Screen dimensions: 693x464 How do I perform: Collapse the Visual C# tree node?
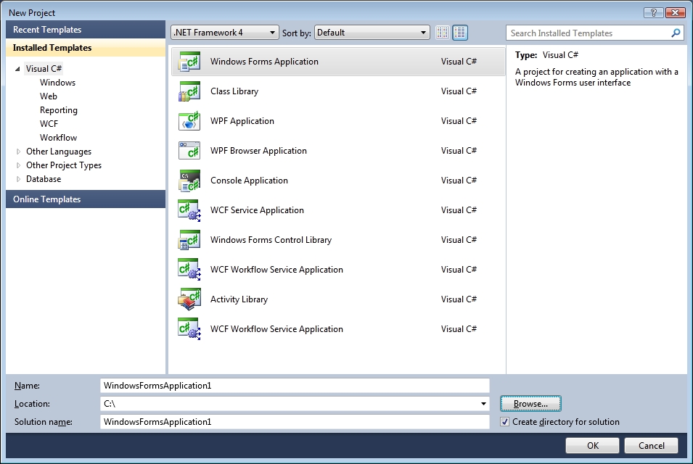click(17, 69)
